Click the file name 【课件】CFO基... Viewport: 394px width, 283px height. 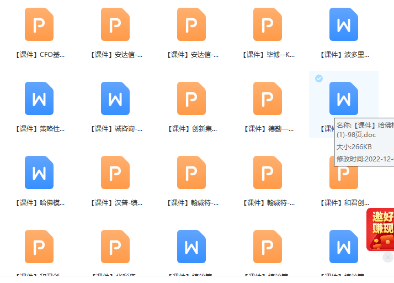point(40,55)
